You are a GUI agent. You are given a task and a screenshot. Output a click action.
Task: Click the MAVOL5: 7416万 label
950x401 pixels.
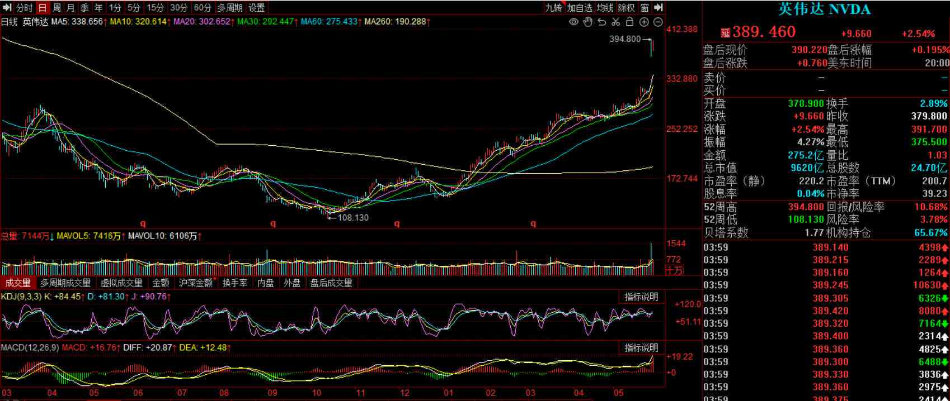coord(90,236)
